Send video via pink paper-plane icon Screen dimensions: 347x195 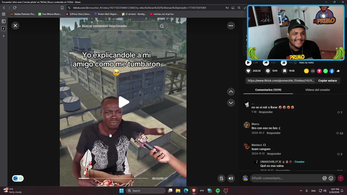point(319,71)
